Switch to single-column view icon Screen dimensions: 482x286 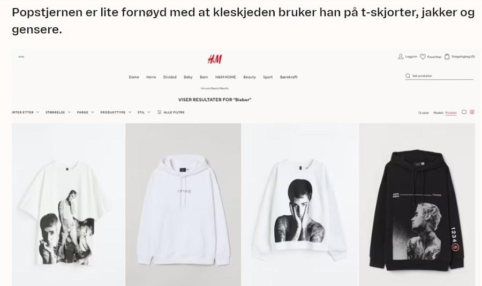click(464, 112)
